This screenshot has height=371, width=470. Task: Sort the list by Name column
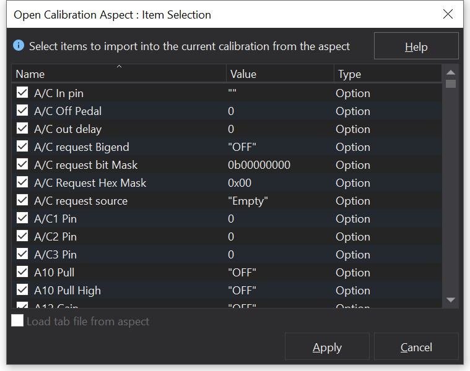[x=118, y=74]
